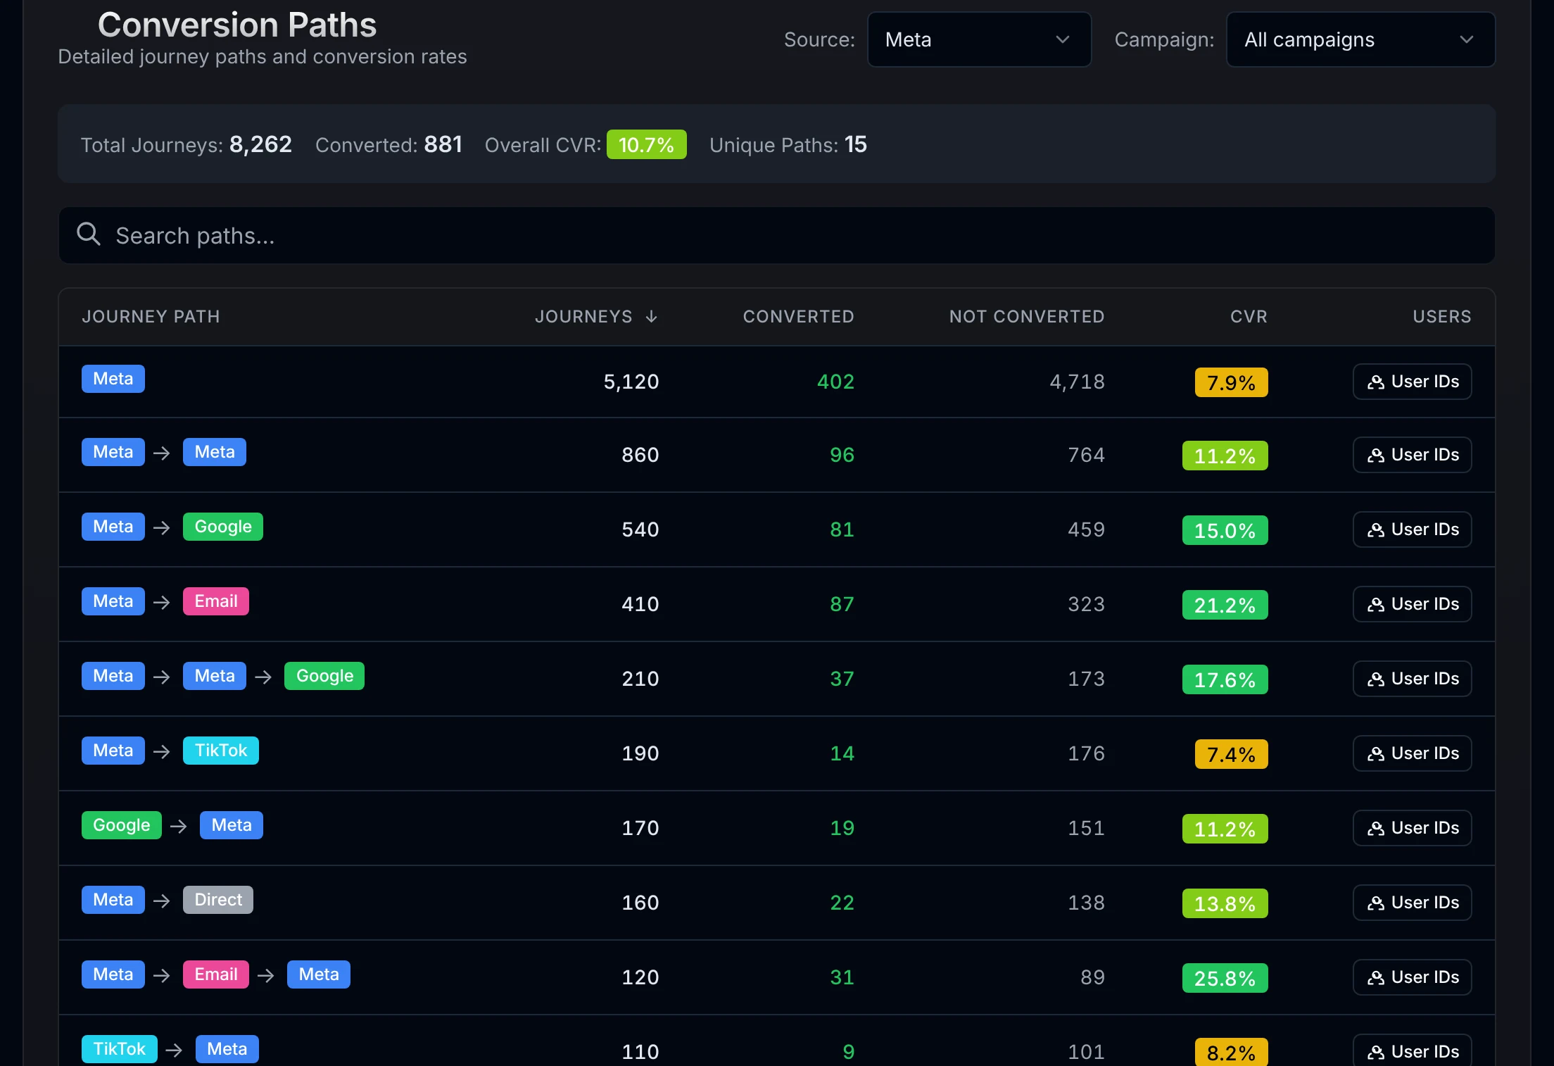Open User IDs for the 5,120 journeys row
The height and width of the screenshot is (1066, 1554).
(1412, 382)
